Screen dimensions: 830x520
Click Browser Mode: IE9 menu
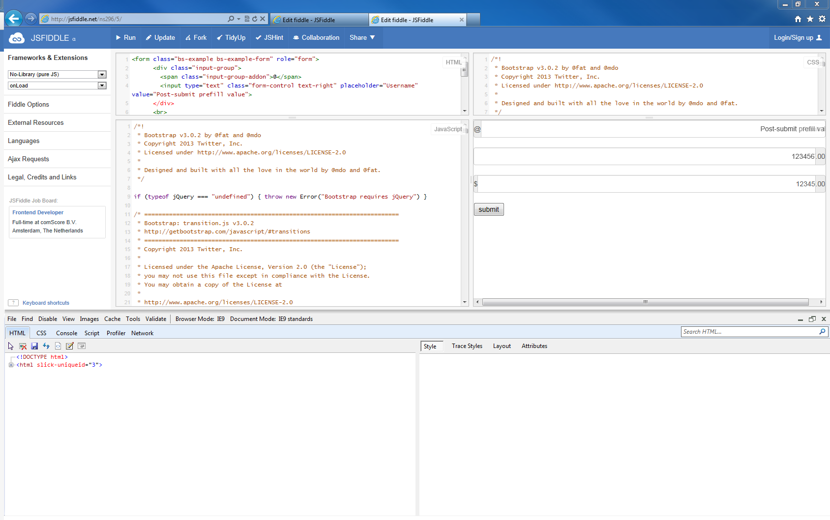pos(200,319)
